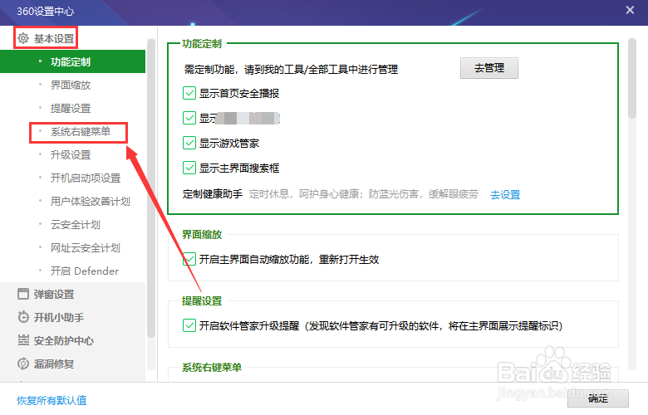648x415 pixels.
Task: Toggle 开启软件管家升级提醒 checkbox
Action: (x=189, y=325)
